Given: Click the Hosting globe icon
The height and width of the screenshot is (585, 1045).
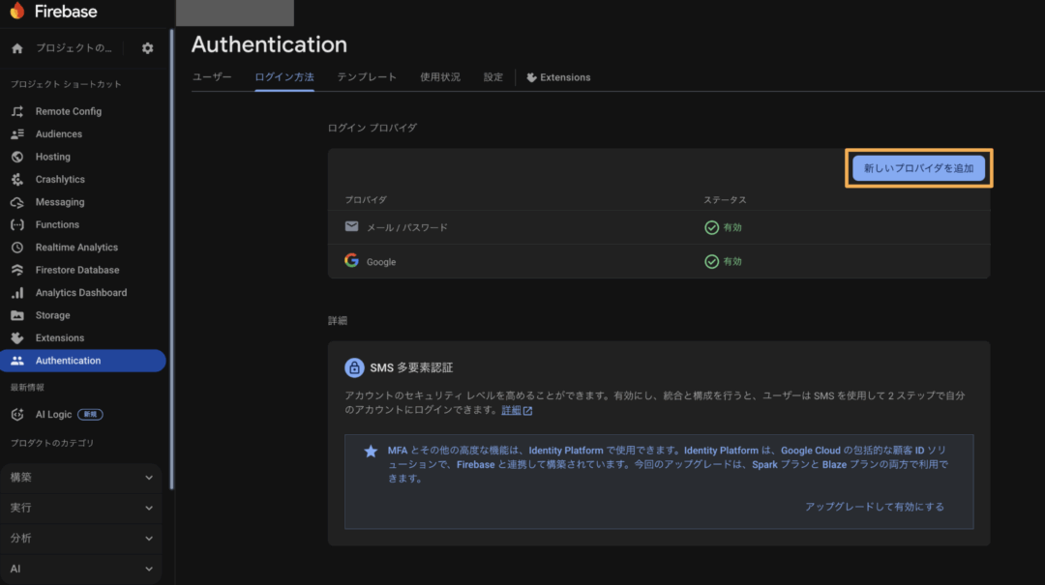Looking at the screenshot, I should [17, 157].
